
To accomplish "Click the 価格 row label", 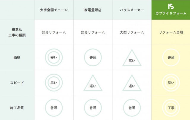I will pos(17,57).
